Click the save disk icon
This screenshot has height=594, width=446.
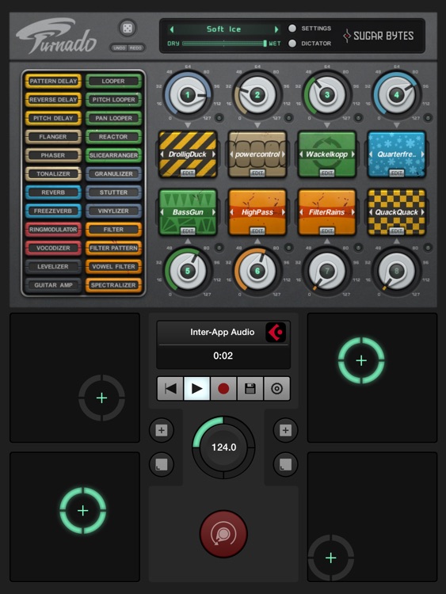[x=250, y=388]
